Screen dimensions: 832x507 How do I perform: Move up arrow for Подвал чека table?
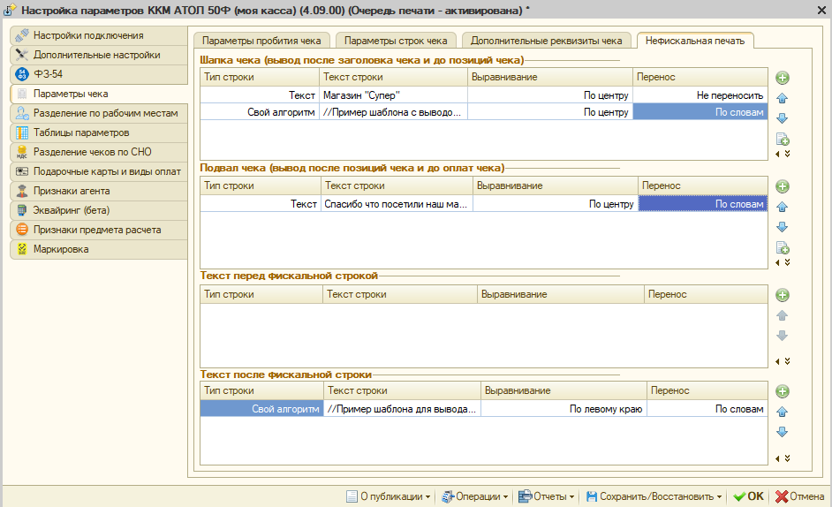click(783, 207)
